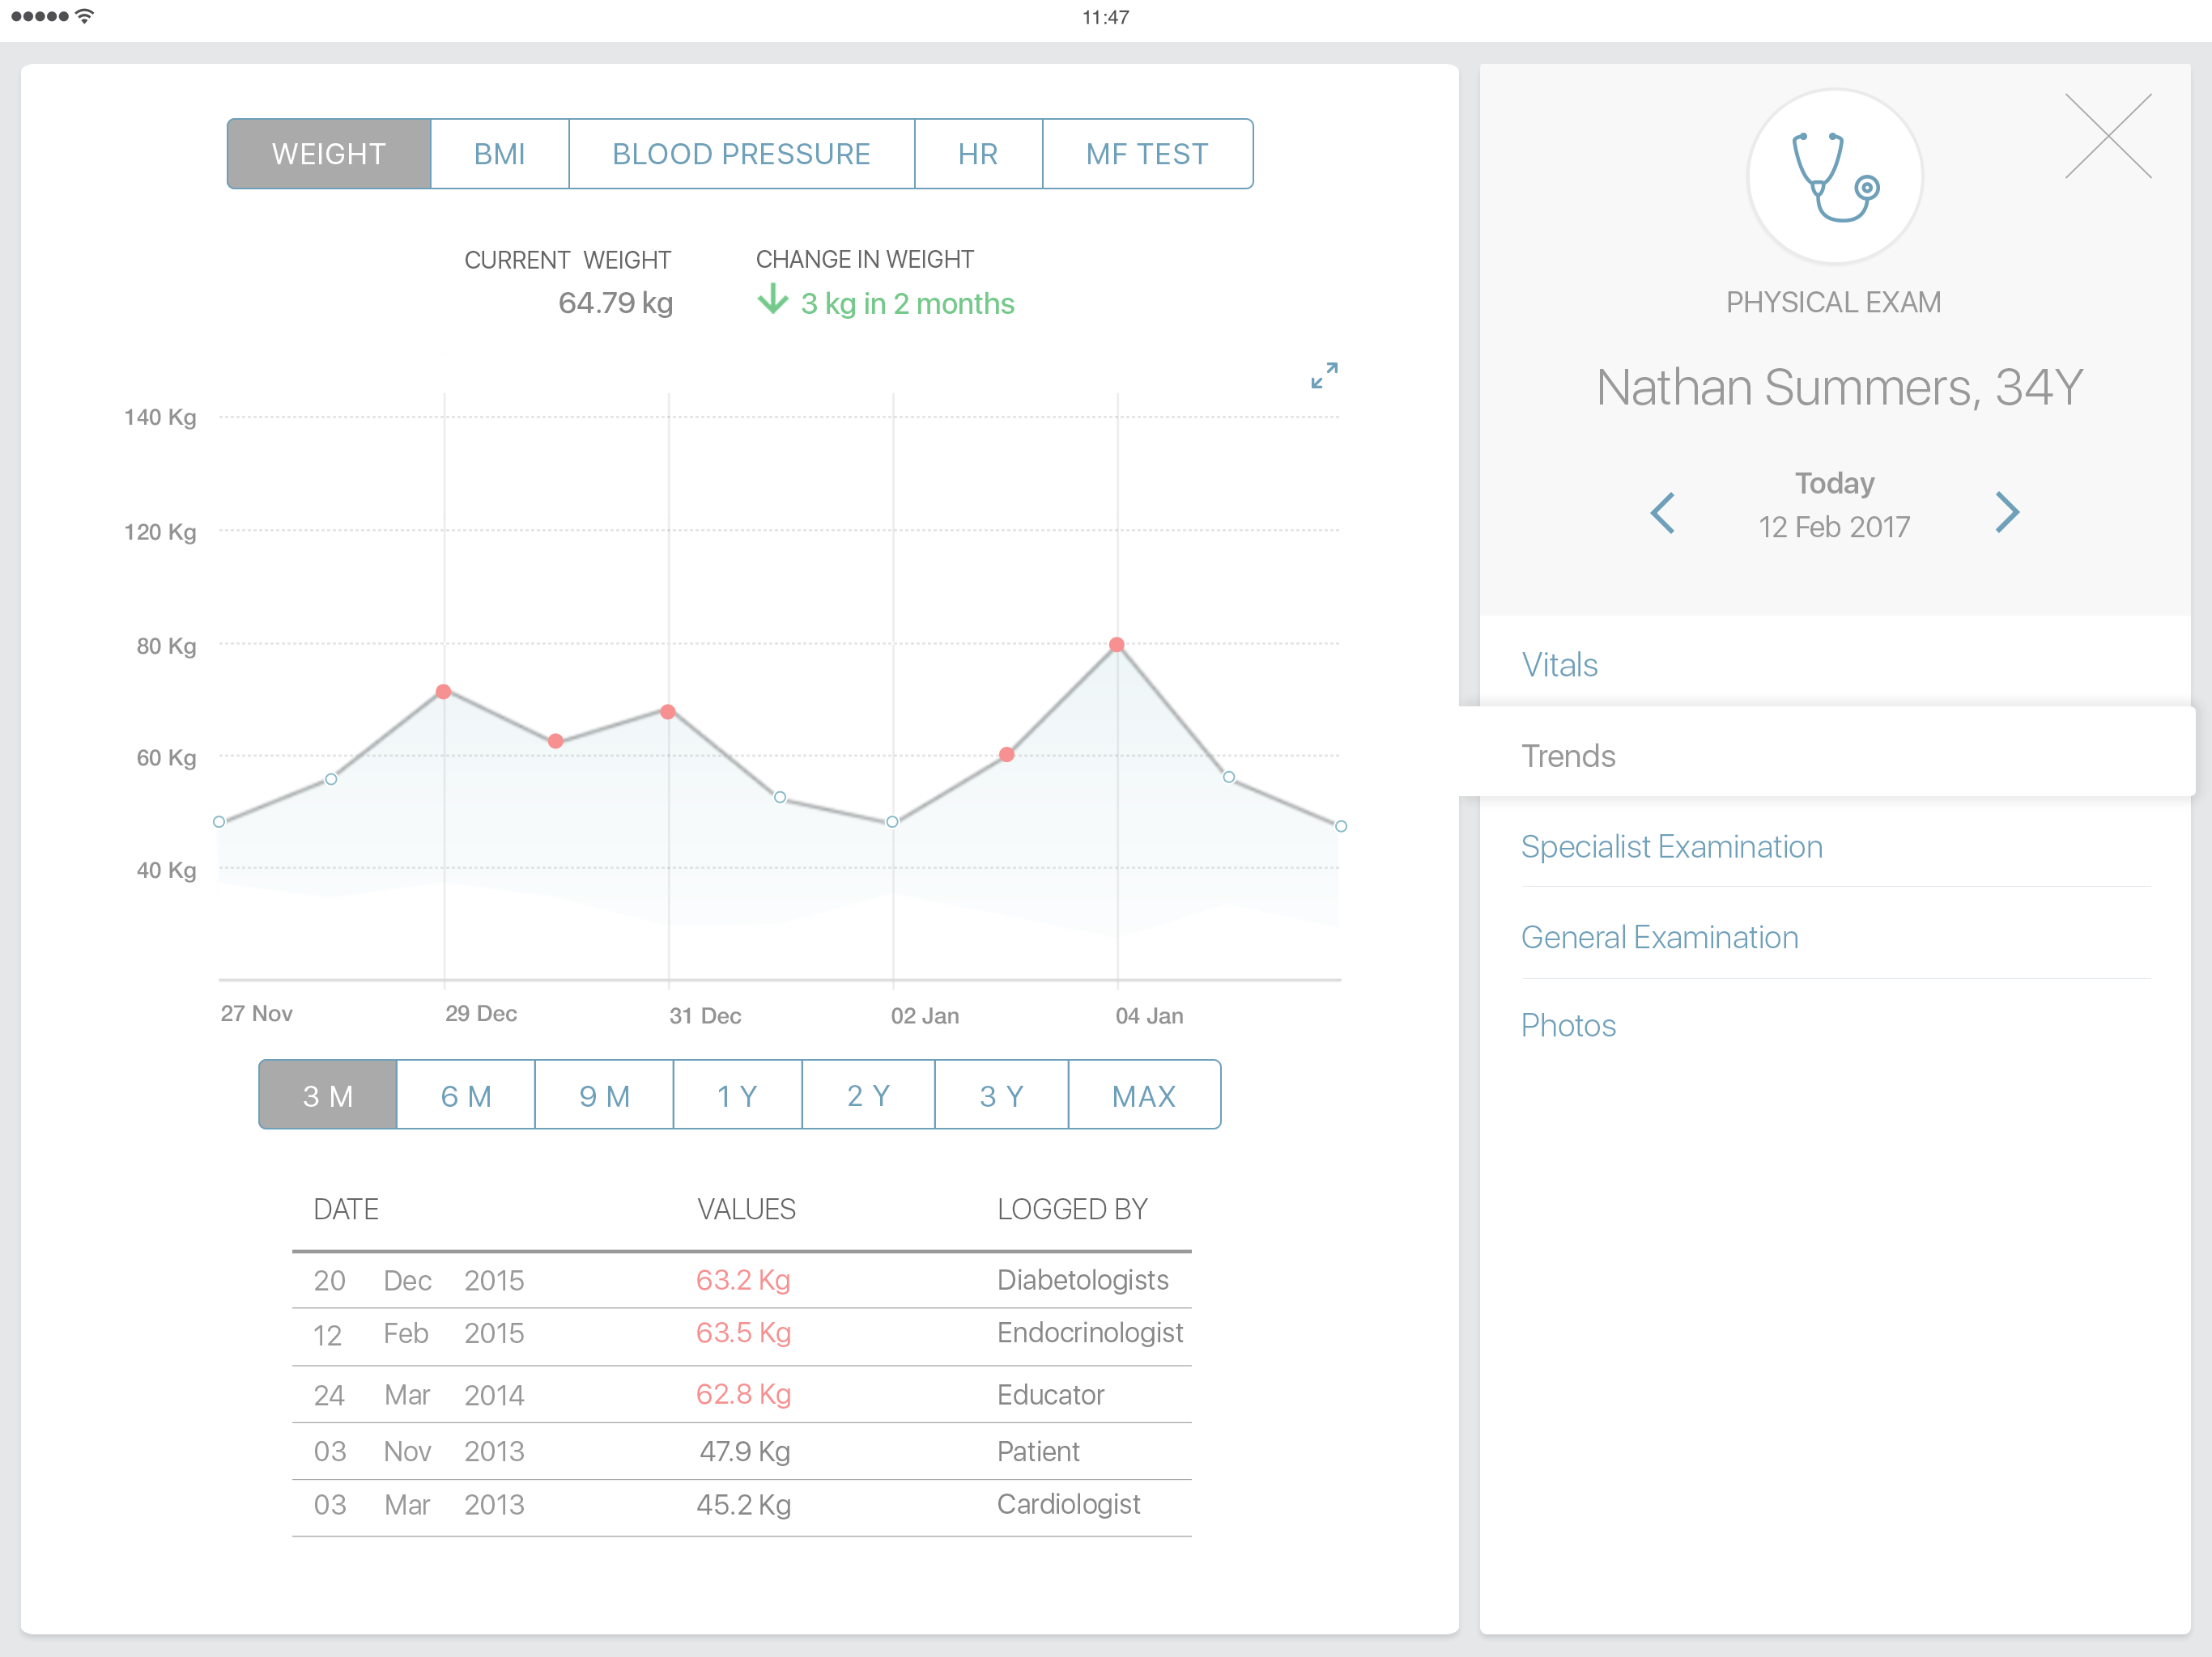The width and height of the screenshot is (2212, 1657).
Task: Switch to the BMI tab
Action: (499, 154)
